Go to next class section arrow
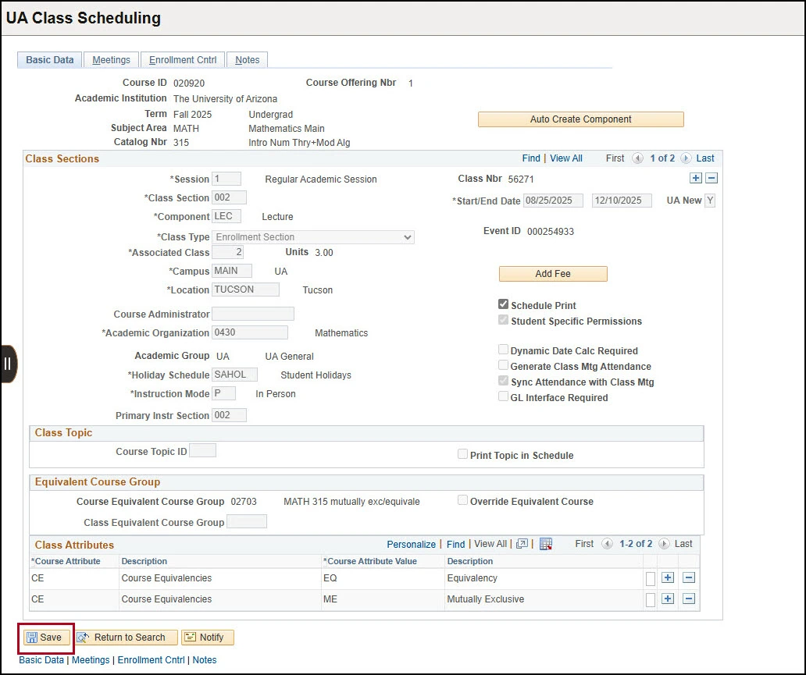 [x=686, y=158]
